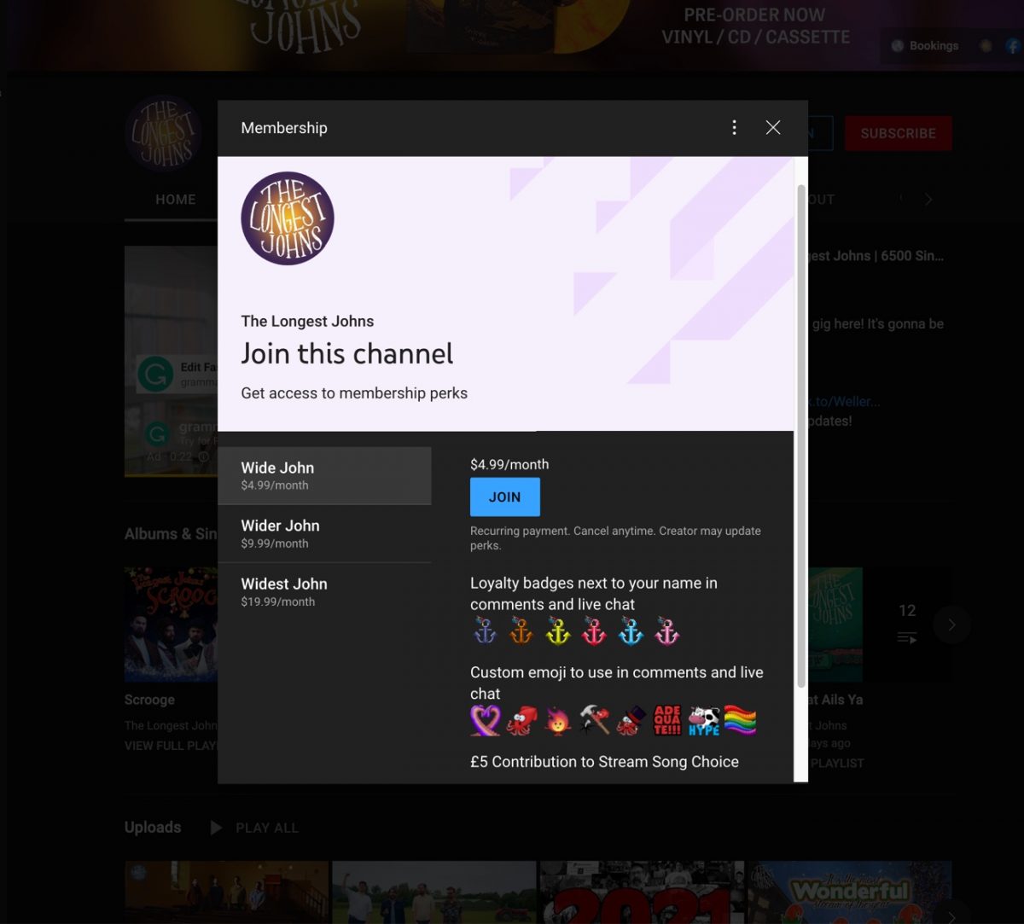Click the Membership dialog vertical scrollbar
Image resolution: width=1024 pixels, height=924 pixels.
[800, 437]
